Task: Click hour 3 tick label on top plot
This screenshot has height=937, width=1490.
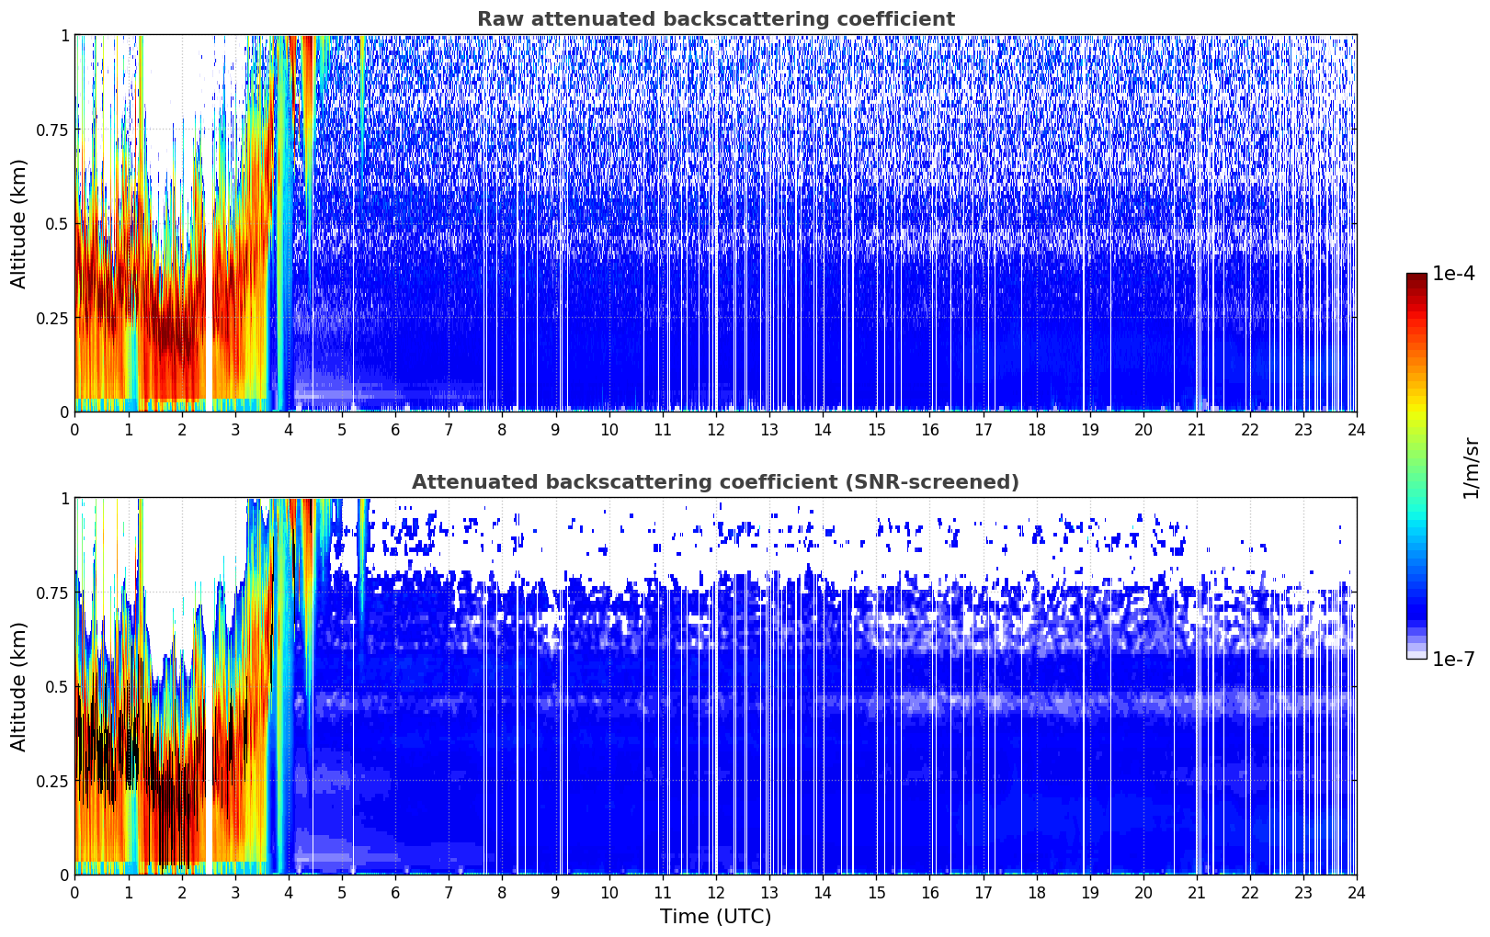Action: 235,429
